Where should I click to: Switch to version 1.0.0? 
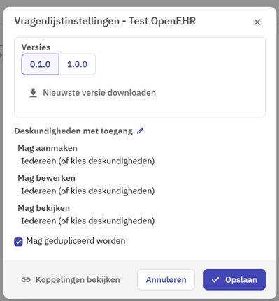tap(78, 64)
